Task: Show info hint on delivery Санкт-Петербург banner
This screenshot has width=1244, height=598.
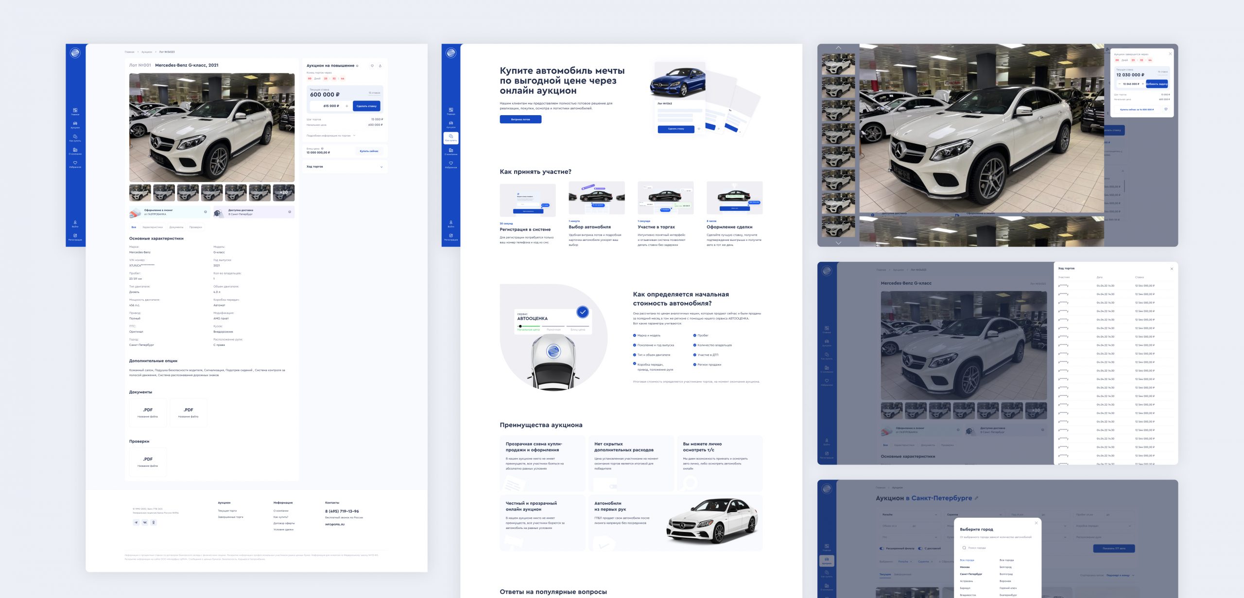Action: click(x=290, y=212)
